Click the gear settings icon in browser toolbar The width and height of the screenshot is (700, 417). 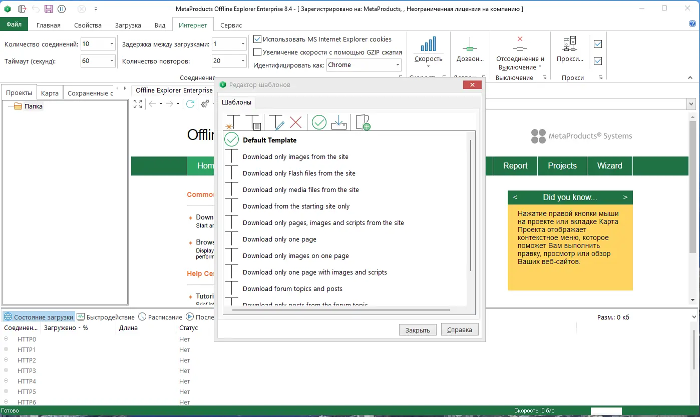pos(205,103)
